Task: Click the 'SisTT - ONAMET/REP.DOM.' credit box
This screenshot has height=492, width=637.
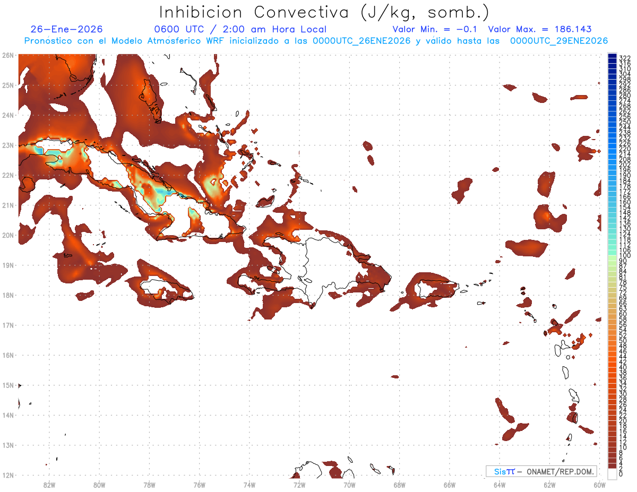Action: click(541, 471)
